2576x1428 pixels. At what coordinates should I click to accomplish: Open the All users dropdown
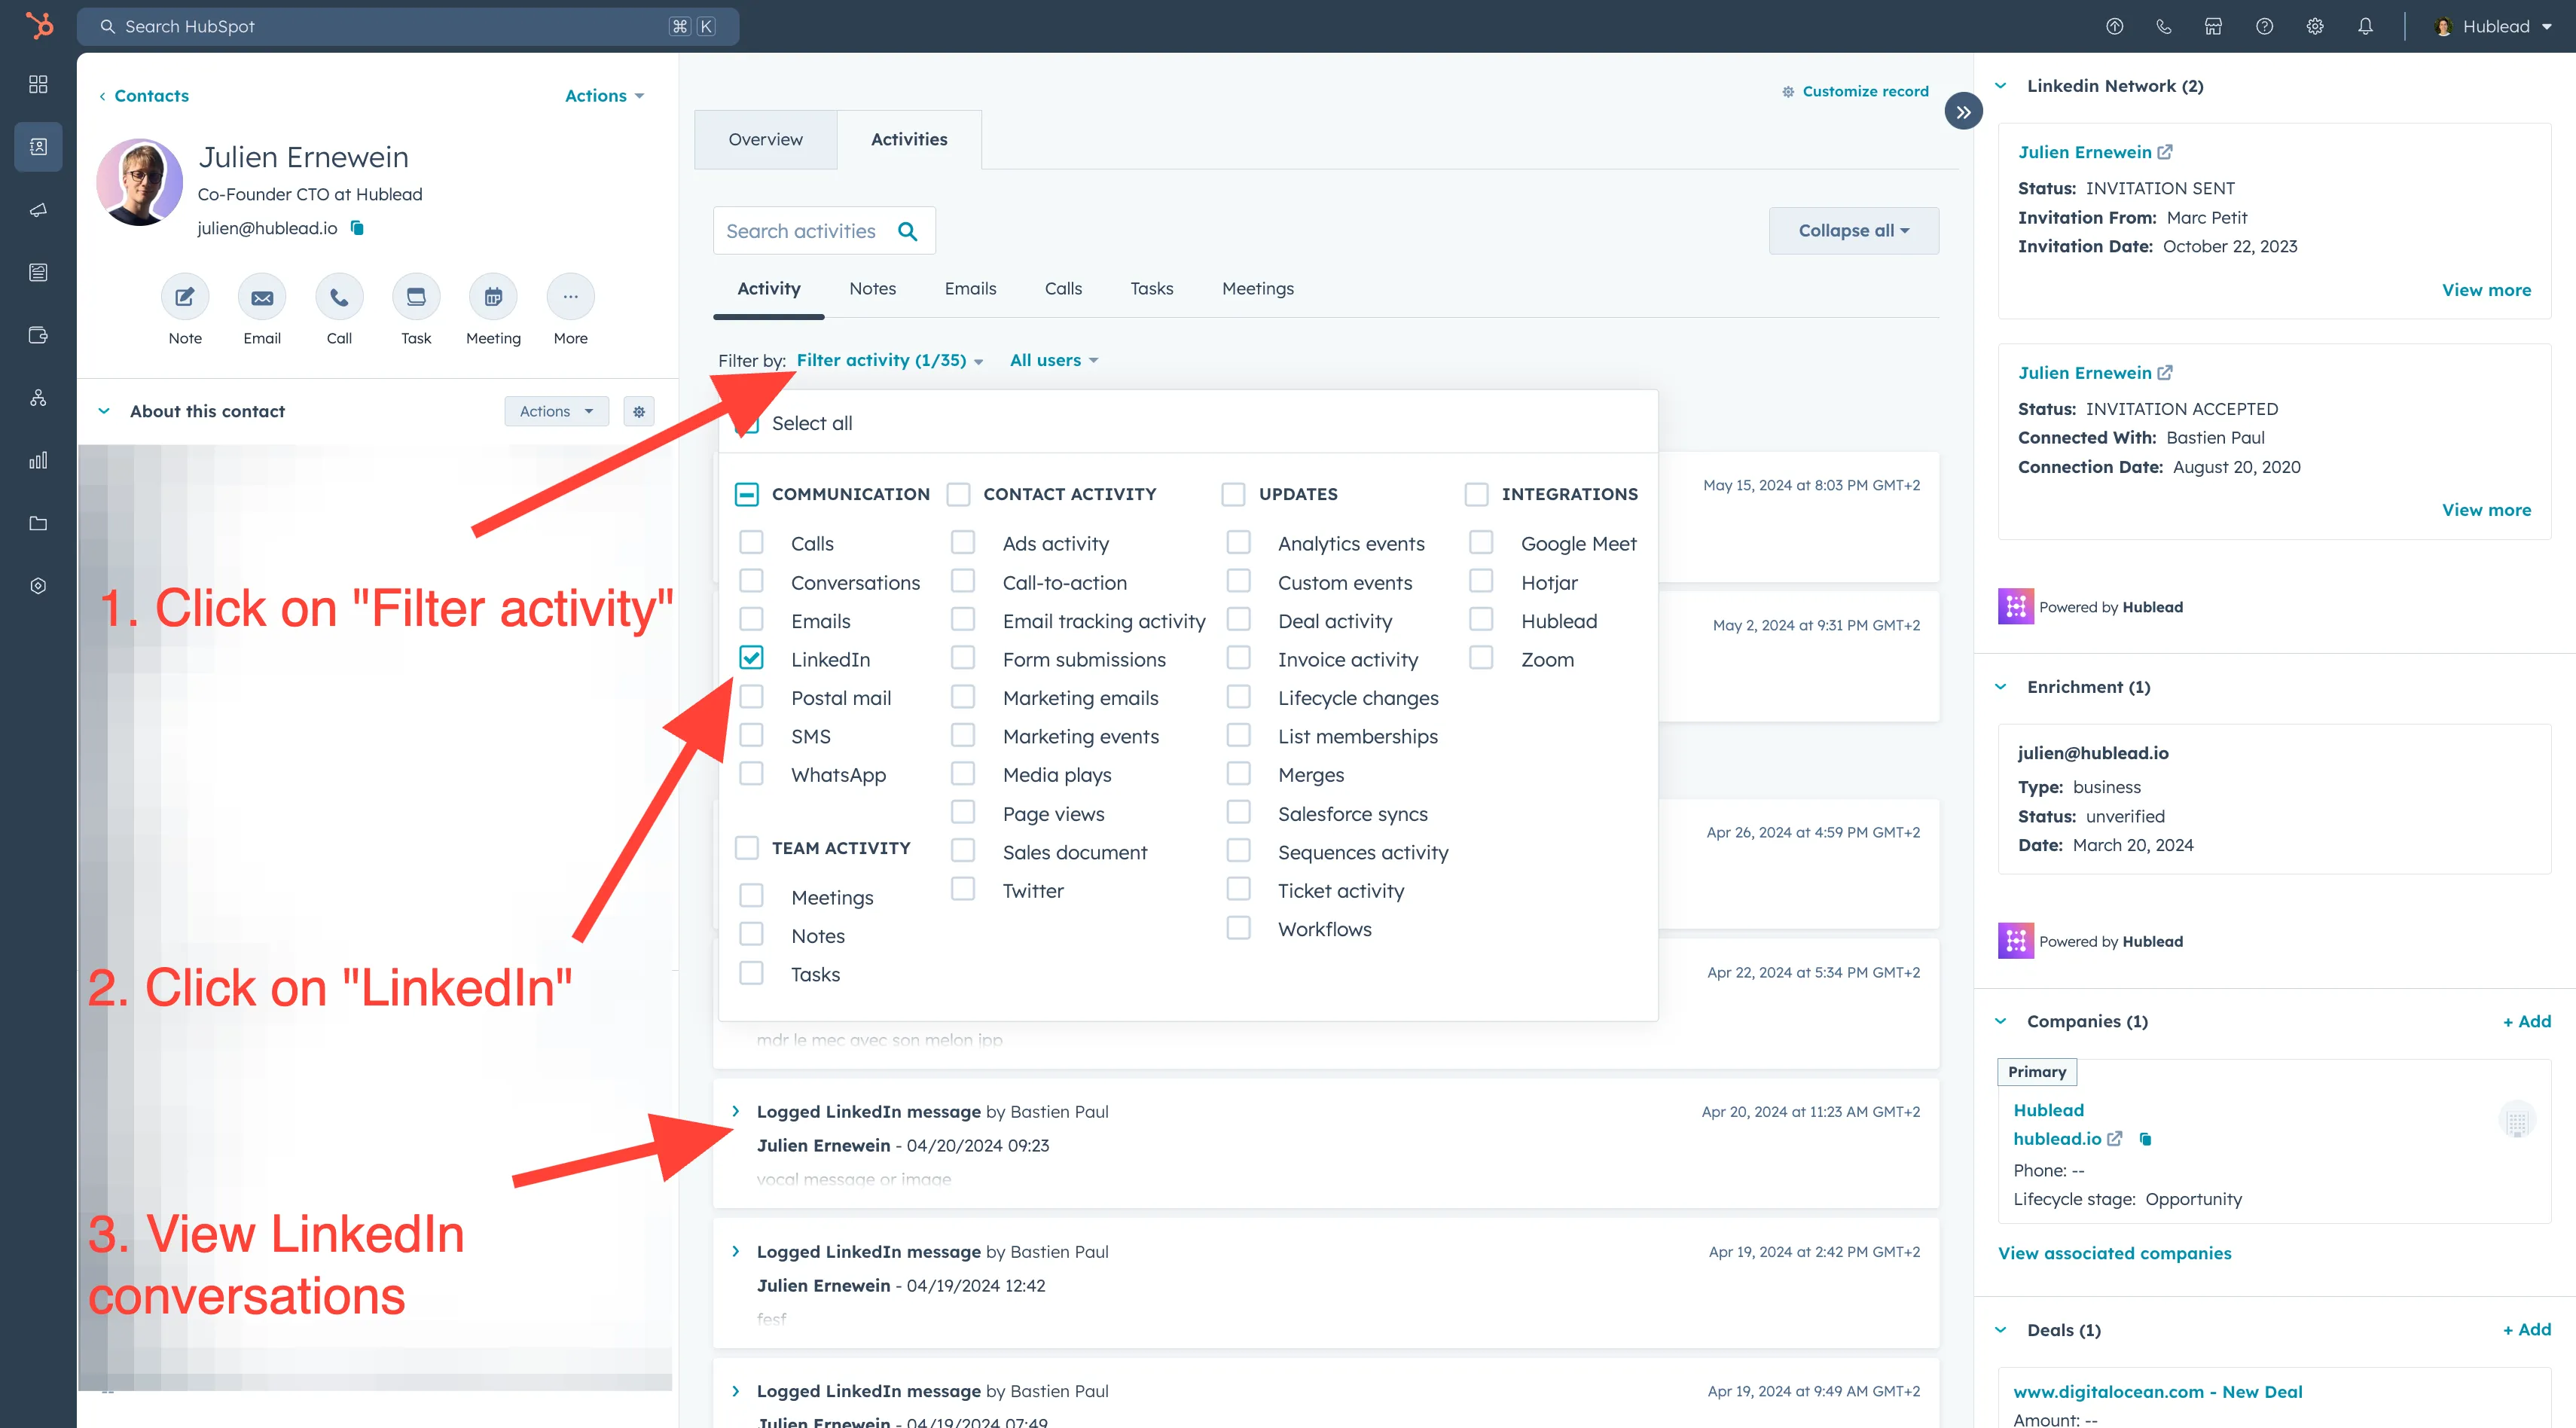pyautogui.click(x=1054, y=360)
